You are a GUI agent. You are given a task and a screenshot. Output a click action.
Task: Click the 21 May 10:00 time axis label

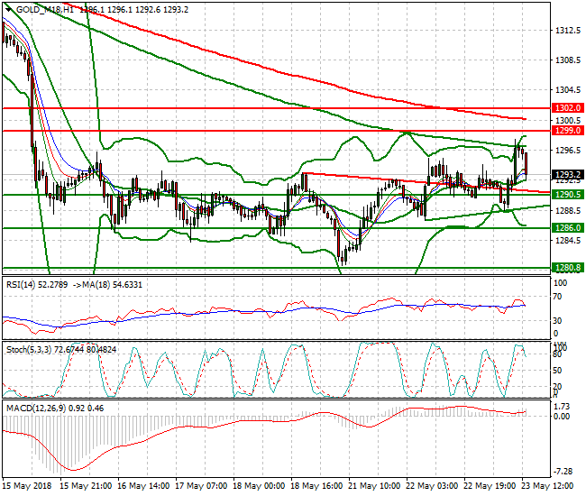coord(374,486)
